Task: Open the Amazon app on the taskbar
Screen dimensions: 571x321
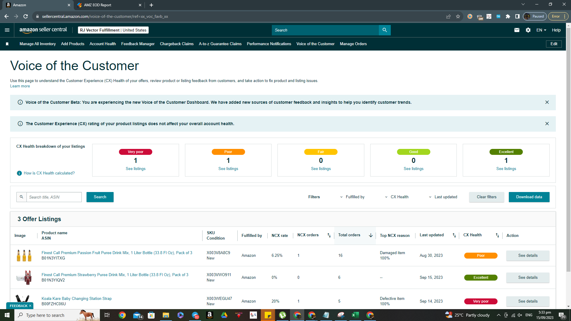Action: click(210, 315)
